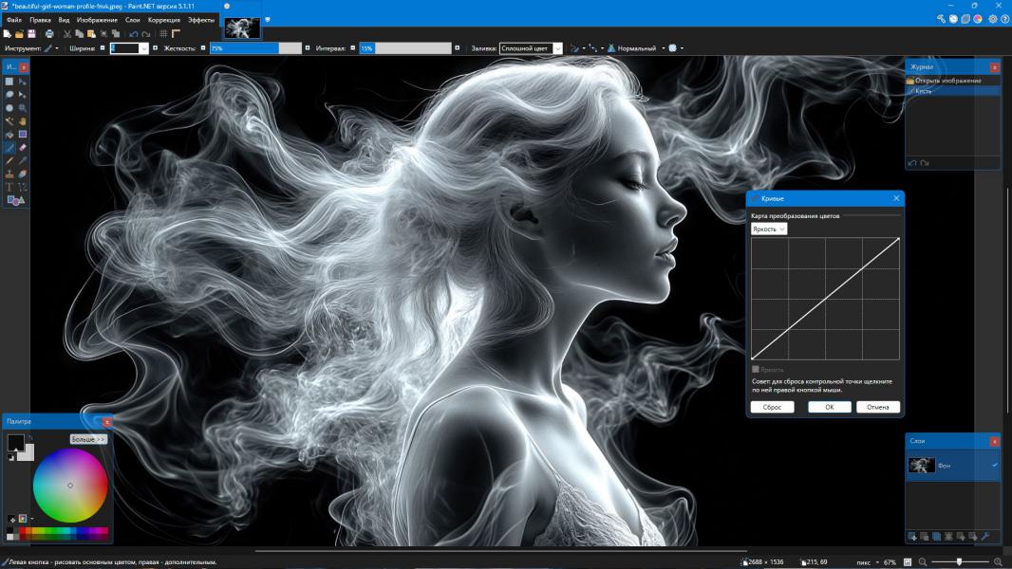Image resolution: width=1012 pixels, height=569 pixels.
Task: Click the Print icon in the toolbar
Action: tap(49, 34)
